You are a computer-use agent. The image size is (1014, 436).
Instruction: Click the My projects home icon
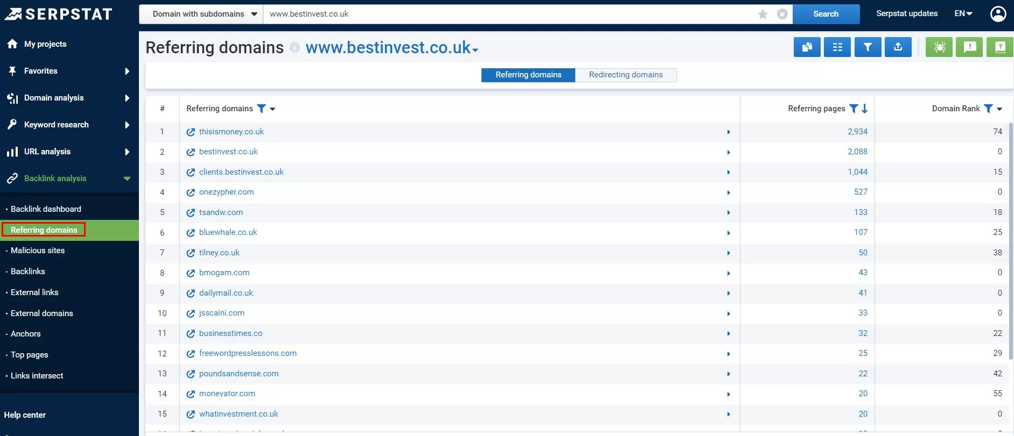point(12,44)
